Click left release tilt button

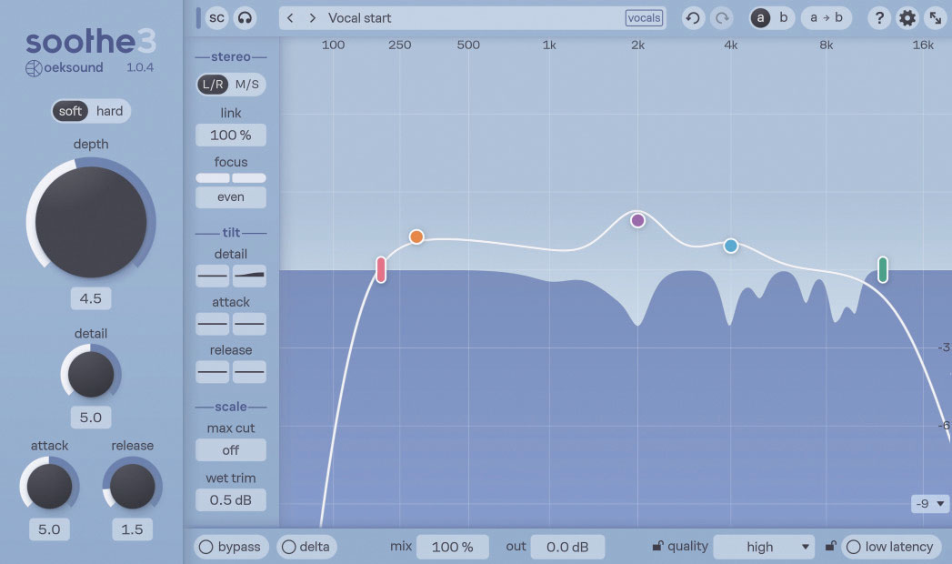click(213, 371)
